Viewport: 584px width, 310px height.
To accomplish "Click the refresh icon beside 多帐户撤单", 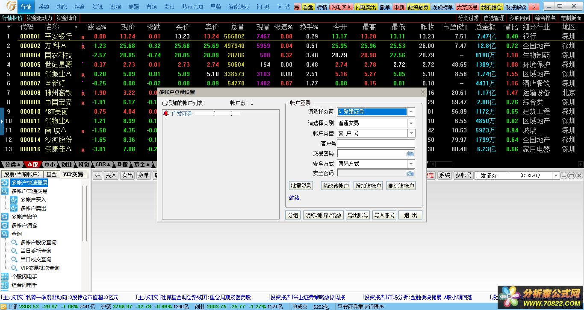I will click(x=5, y=217).
